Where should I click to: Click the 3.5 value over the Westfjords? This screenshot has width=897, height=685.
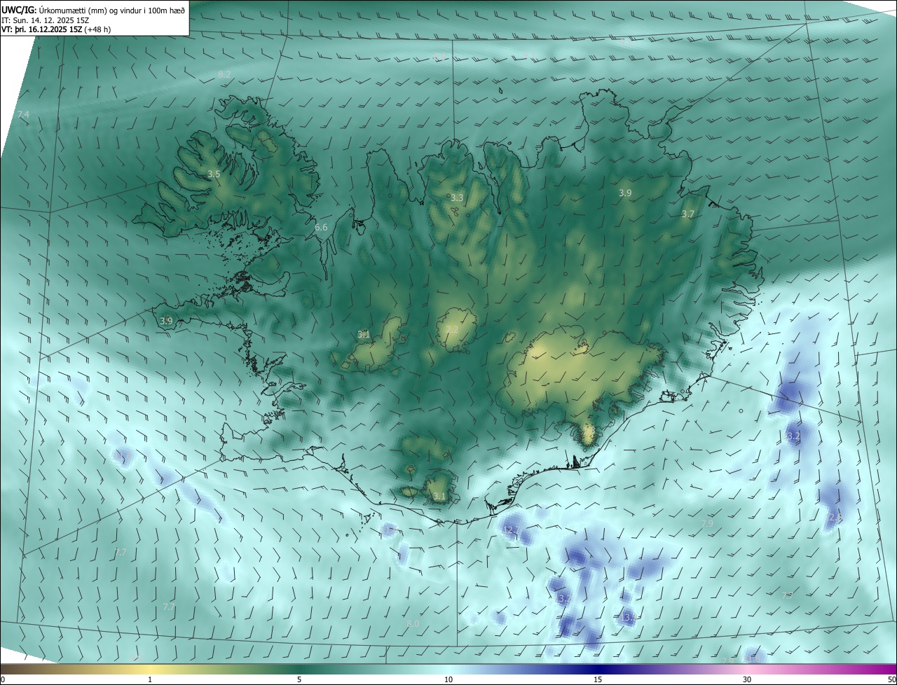coord(214,174)
